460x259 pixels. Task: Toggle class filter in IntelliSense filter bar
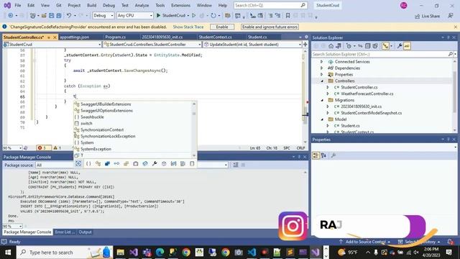98,163
